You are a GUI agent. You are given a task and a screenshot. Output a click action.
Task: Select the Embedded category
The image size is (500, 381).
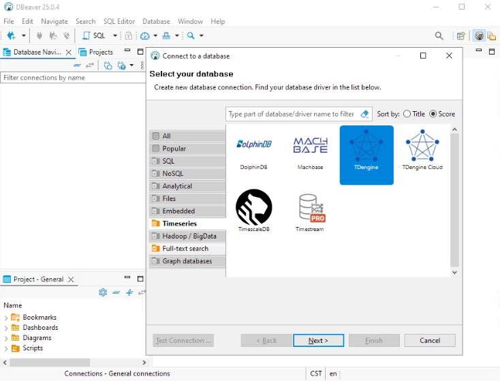click(187, 211)
